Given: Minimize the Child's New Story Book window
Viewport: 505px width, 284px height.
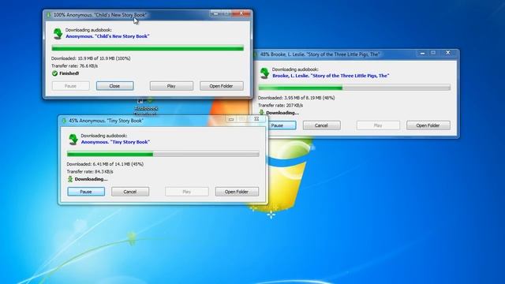Looking at the screenshot, I should (215, 14).
